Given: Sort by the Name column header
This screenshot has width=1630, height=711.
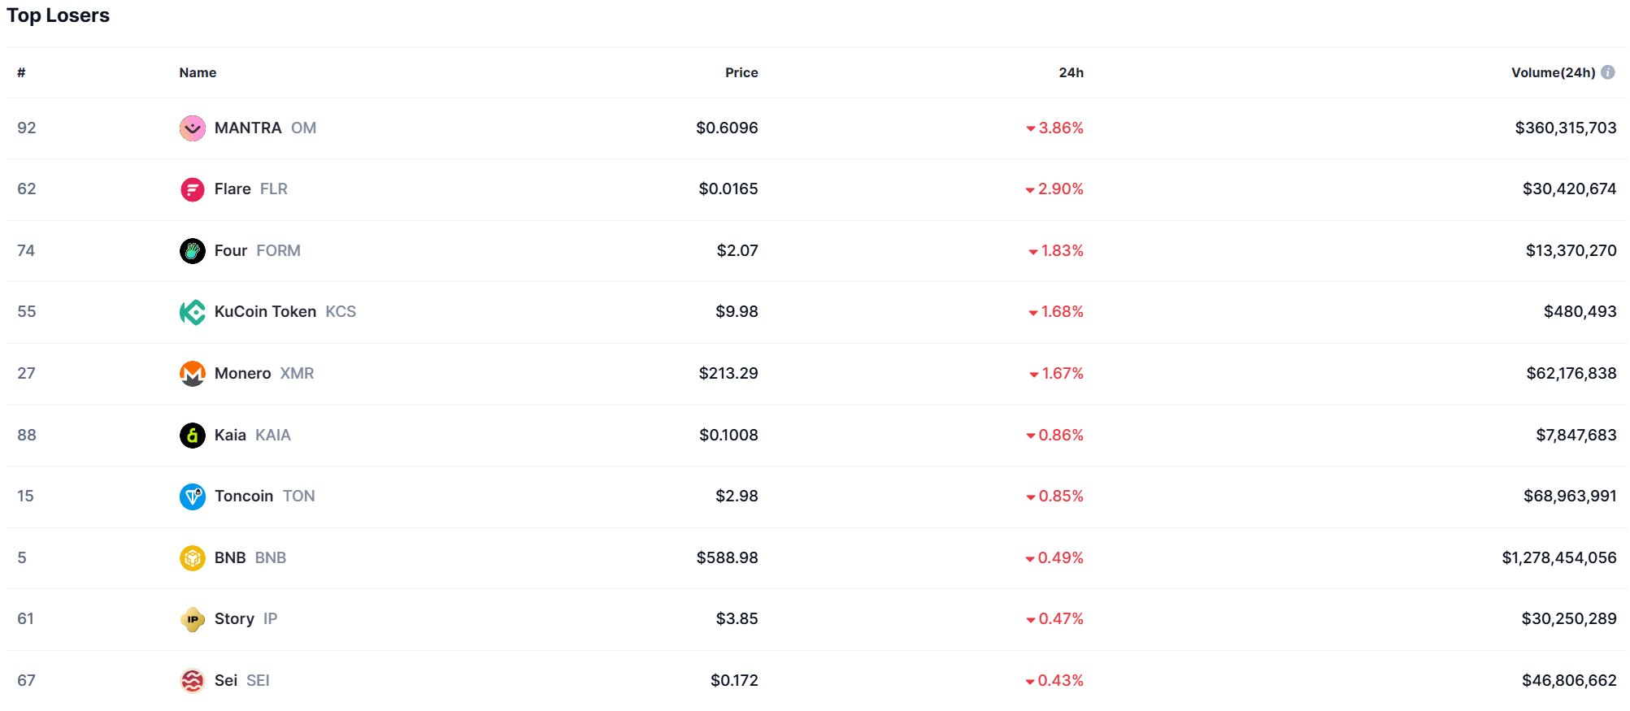Looking at the screenshot, I should pyautogui.click(x=198, y=73).
